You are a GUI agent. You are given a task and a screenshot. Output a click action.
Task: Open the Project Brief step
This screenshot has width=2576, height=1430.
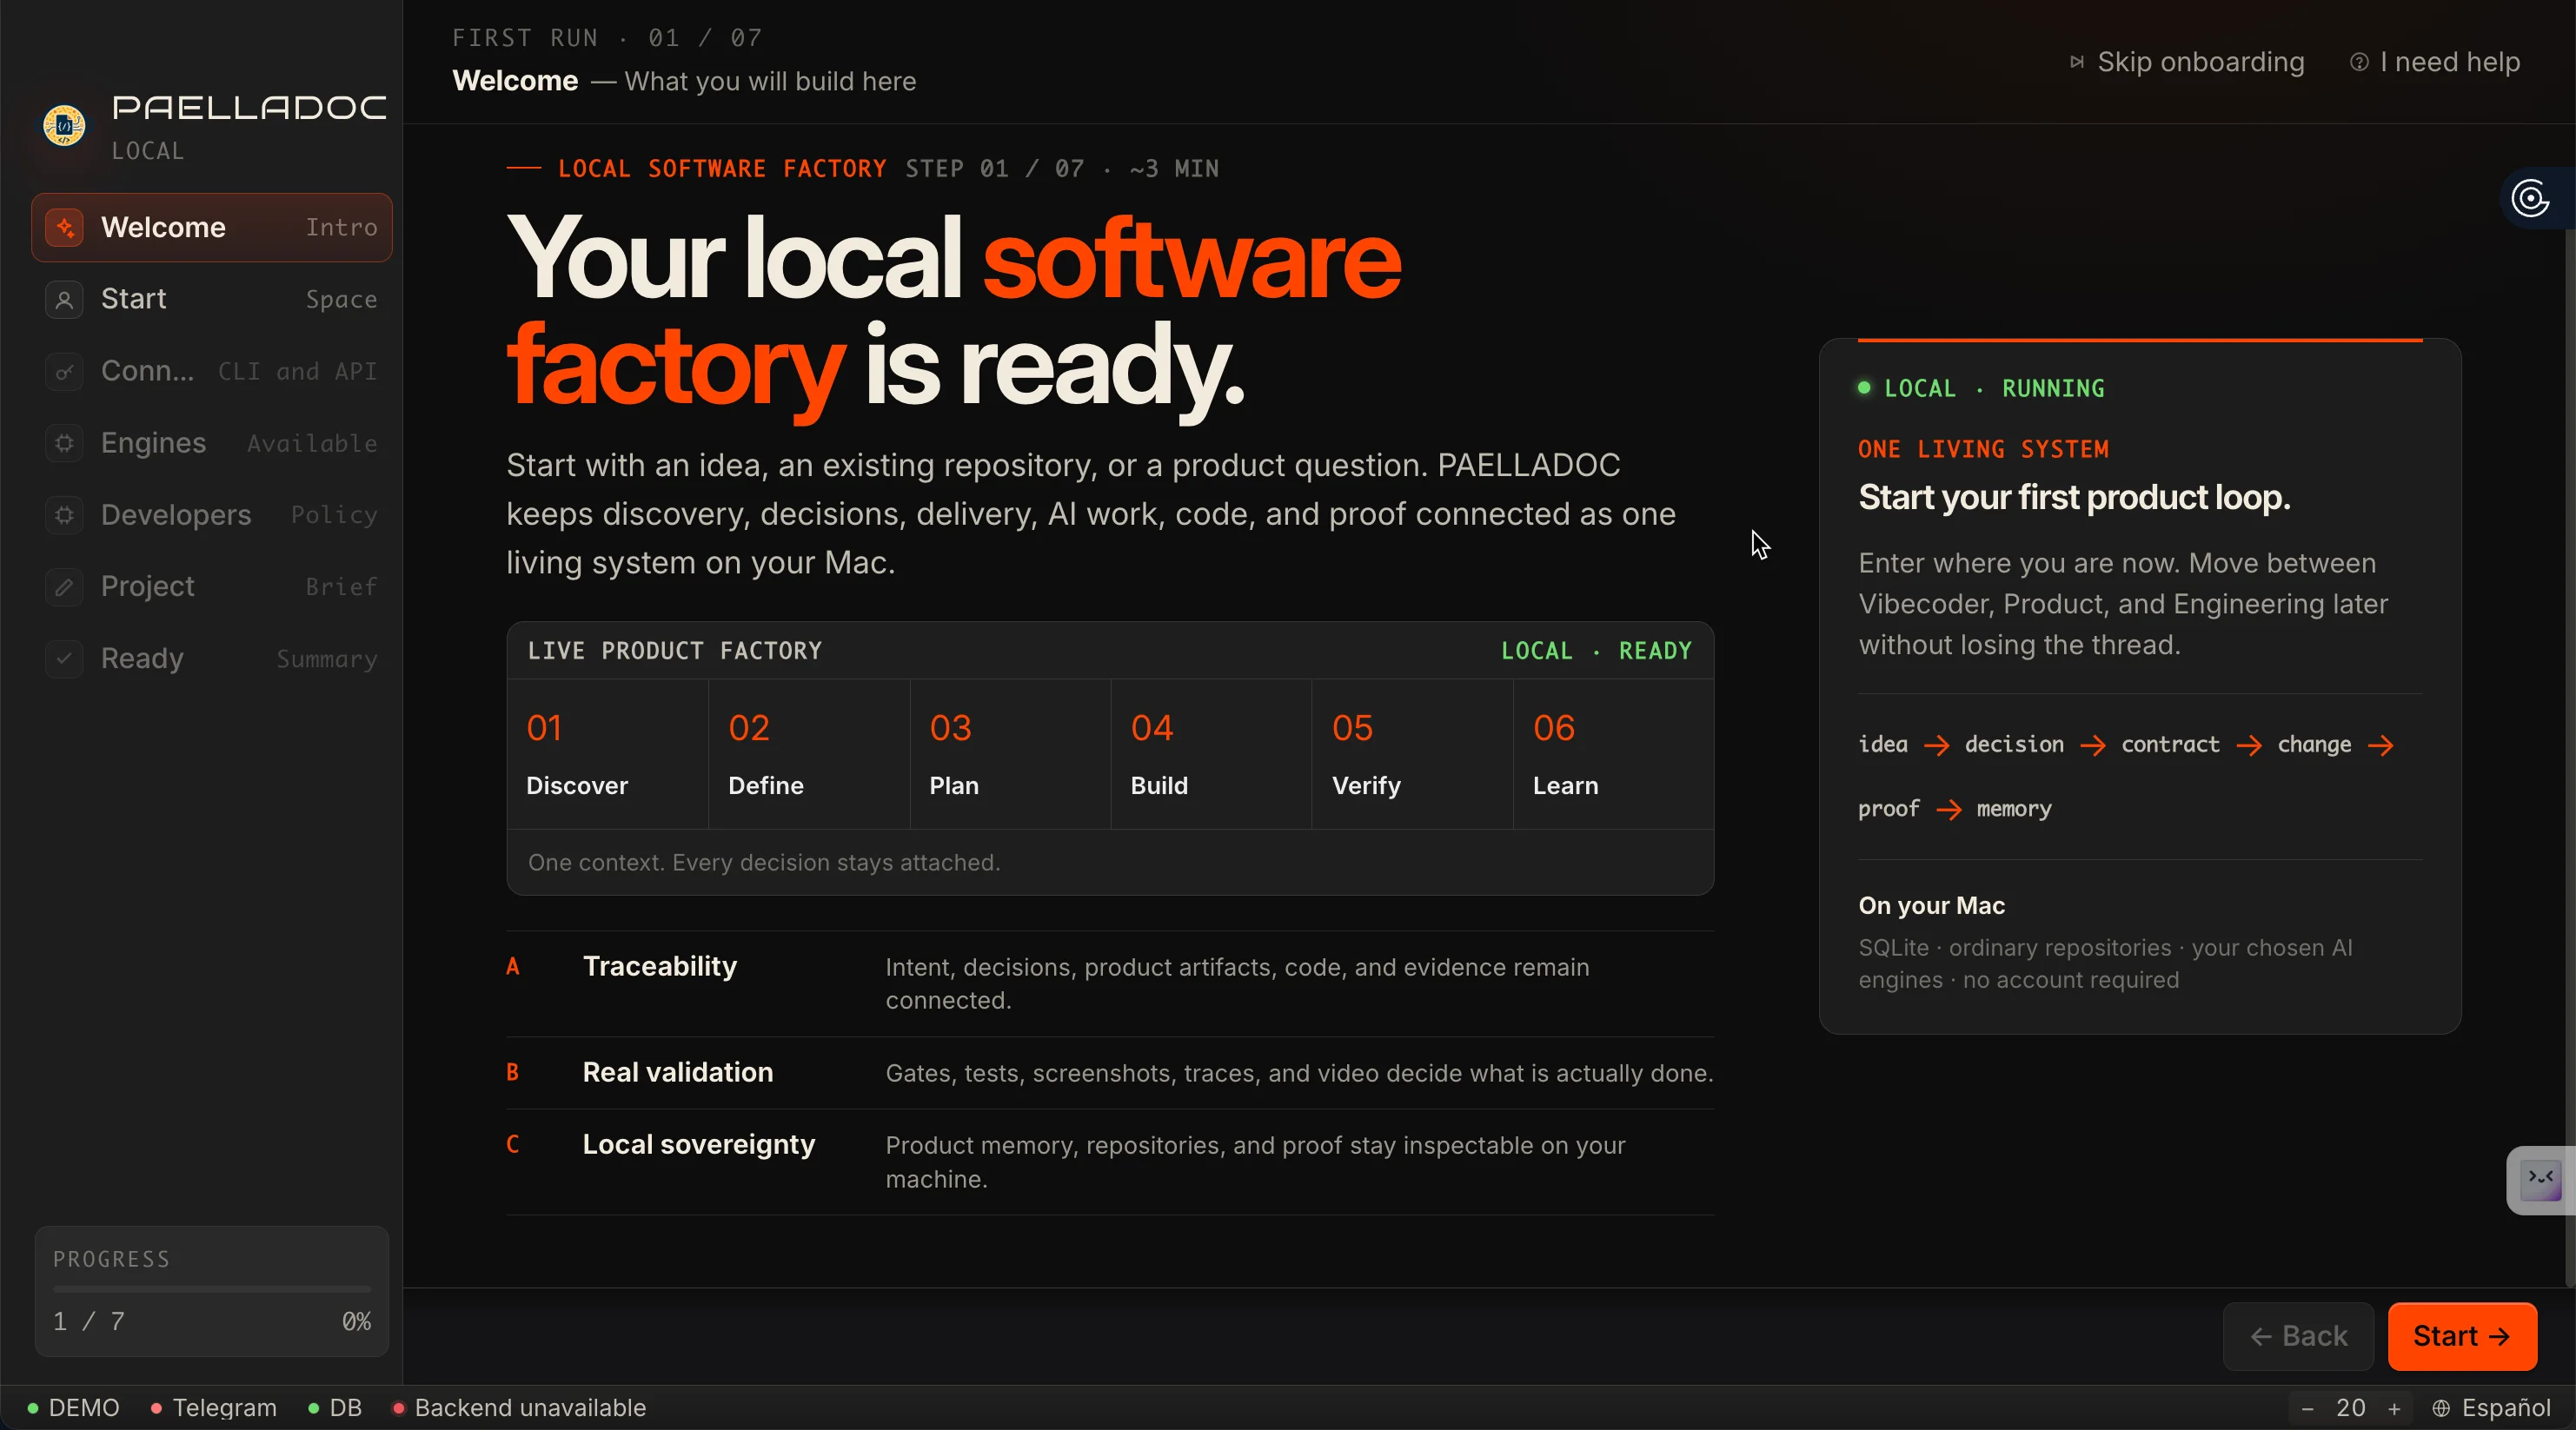(x=212, y=586)
